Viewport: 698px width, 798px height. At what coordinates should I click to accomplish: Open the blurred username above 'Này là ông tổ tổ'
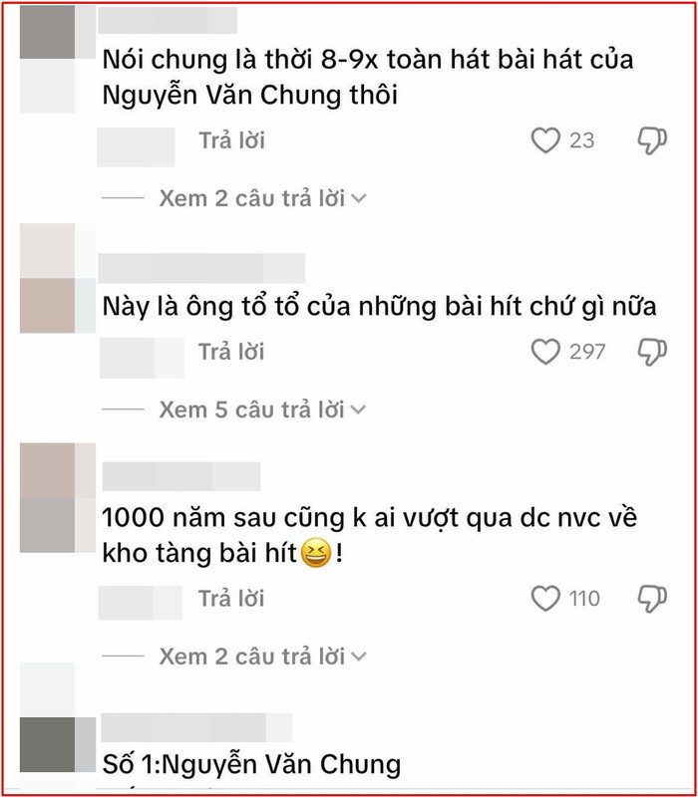[201, 268]
